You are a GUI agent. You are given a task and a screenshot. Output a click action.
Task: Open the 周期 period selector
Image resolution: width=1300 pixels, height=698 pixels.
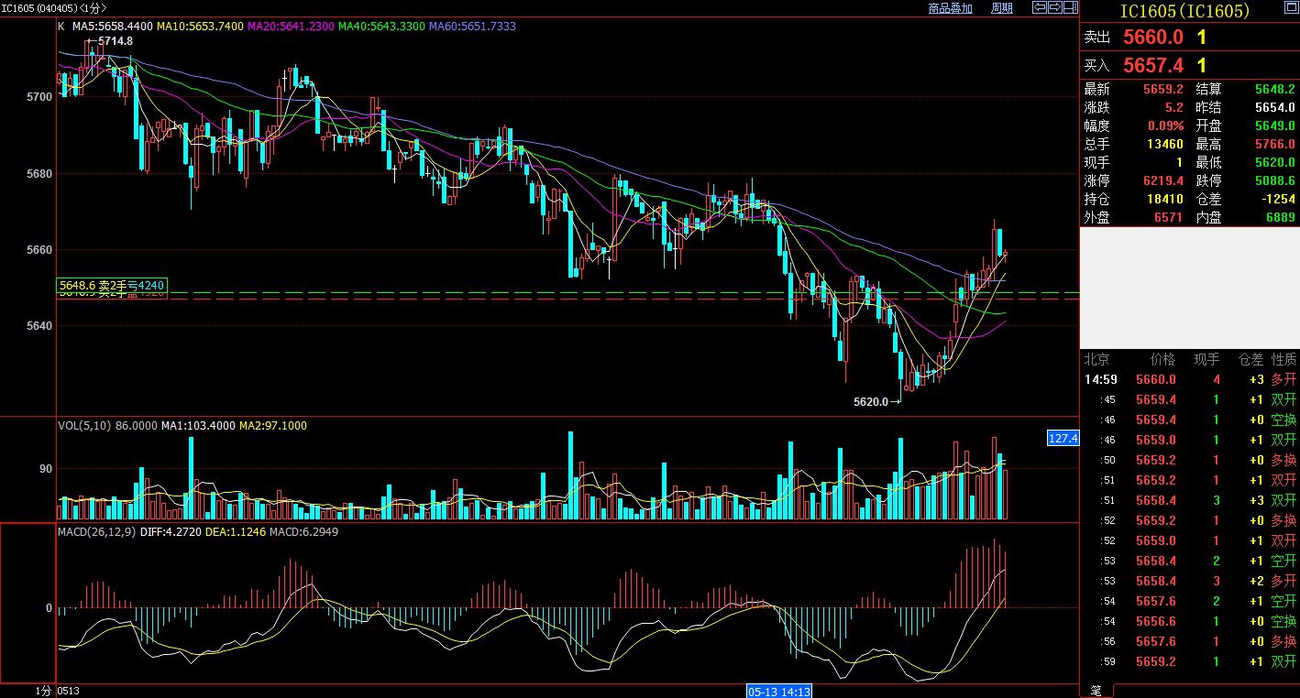point(1002,8)
